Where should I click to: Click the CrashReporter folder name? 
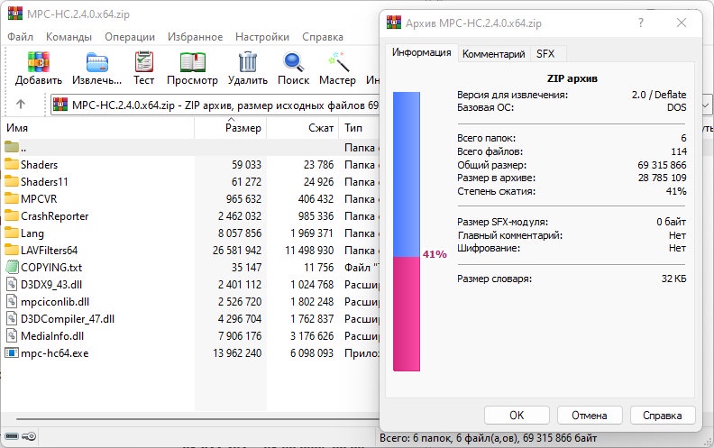click(x=55, y=216)
